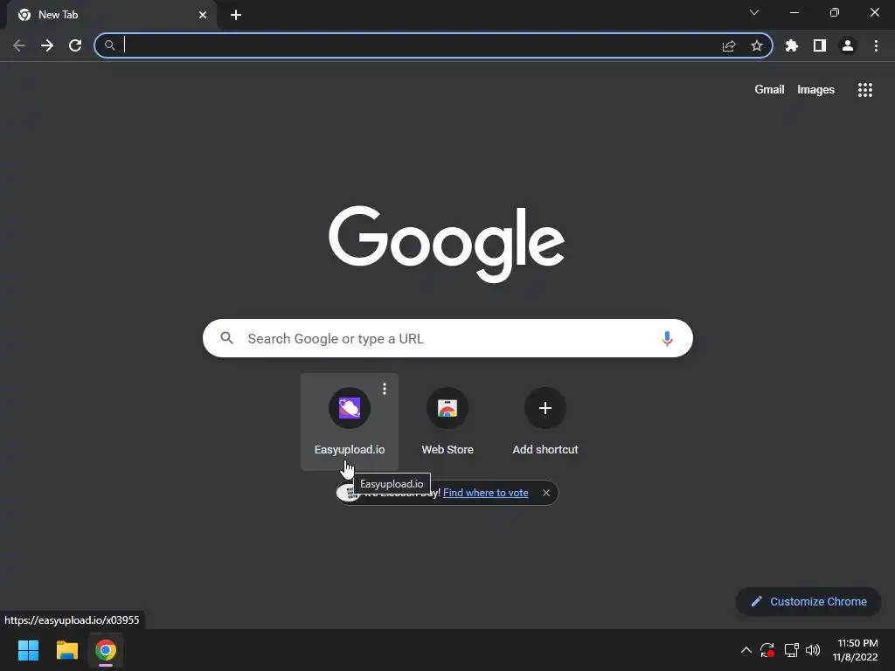Open the Extensions puzzle icon
The height and width of the screenshot is (671, 895).
(792, 45)
